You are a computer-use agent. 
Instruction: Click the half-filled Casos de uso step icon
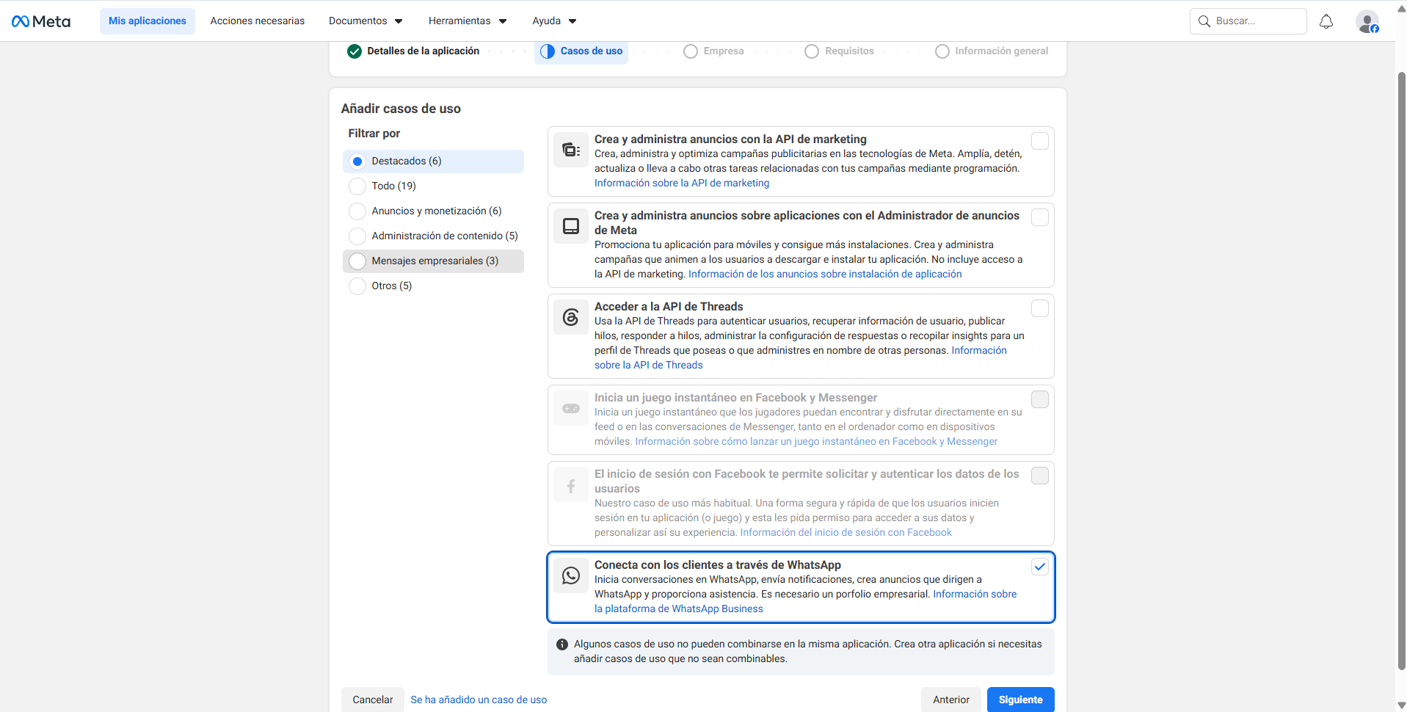pos(548,51)
